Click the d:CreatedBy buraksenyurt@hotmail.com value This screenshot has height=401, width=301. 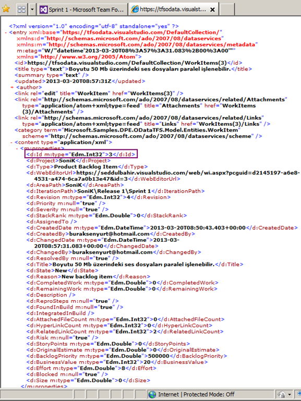pyautogui.click(x=110, y=234)
